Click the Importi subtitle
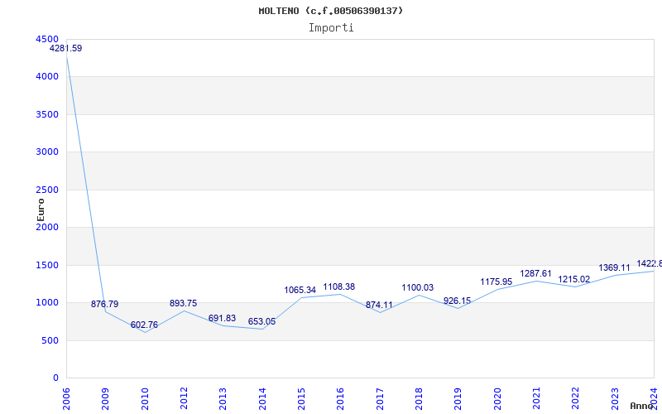 [x=331, y=28]
